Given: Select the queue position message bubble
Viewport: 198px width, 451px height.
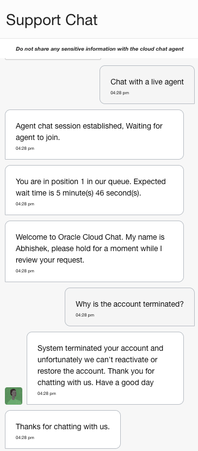Looking at the screenshot, I should [x=94, y=190].
